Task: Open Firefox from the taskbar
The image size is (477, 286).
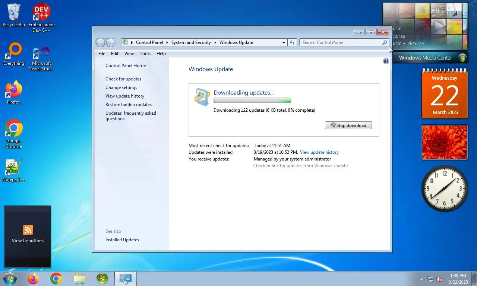Action: click(33, 279)
